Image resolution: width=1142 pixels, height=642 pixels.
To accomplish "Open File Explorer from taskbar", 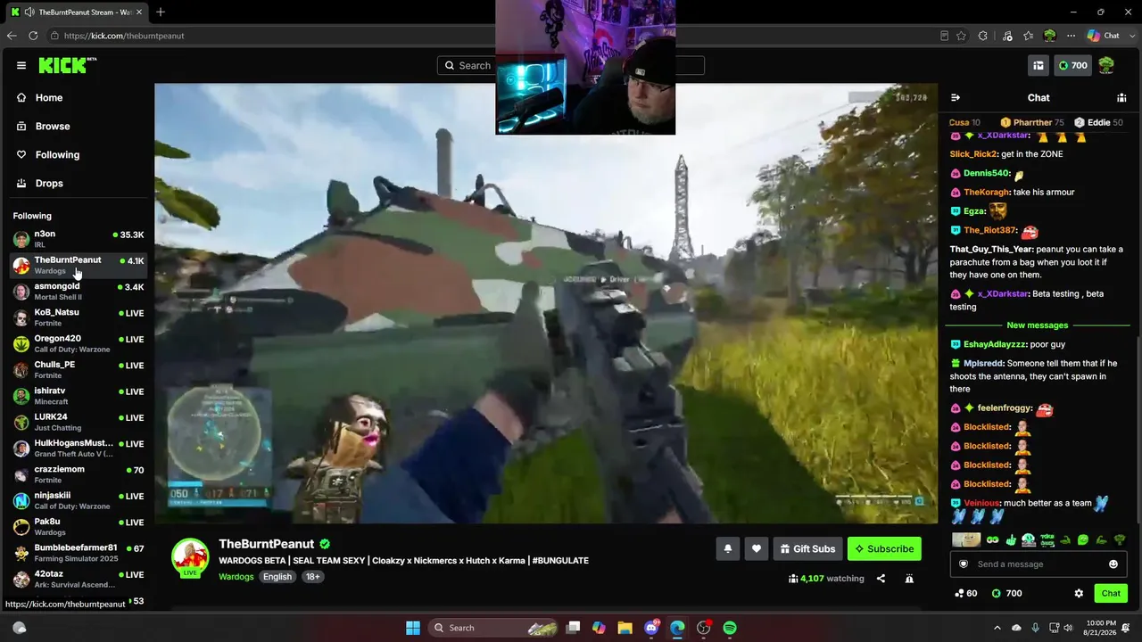I will pyautogui.click(x=625, y=628).
